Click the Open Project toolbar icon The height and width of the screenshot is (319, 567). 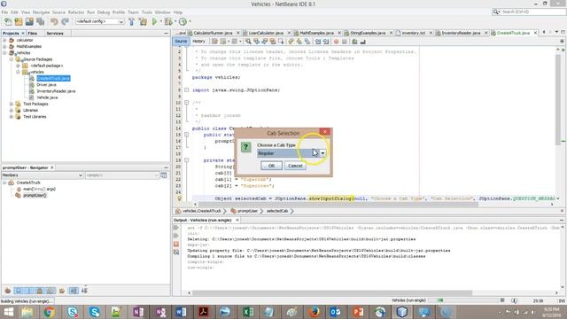click(29, 21)
